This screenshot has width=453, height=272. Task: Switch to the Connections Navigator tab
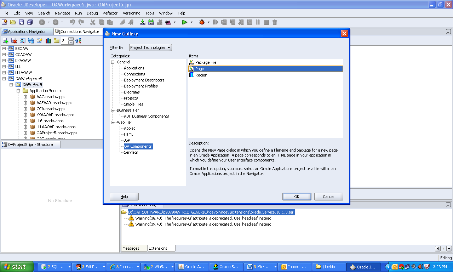(x=77, y=31)
